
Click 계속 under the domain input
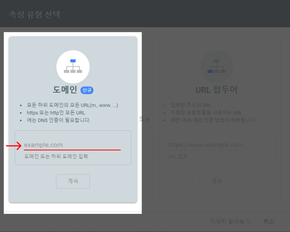click(73, 181)
